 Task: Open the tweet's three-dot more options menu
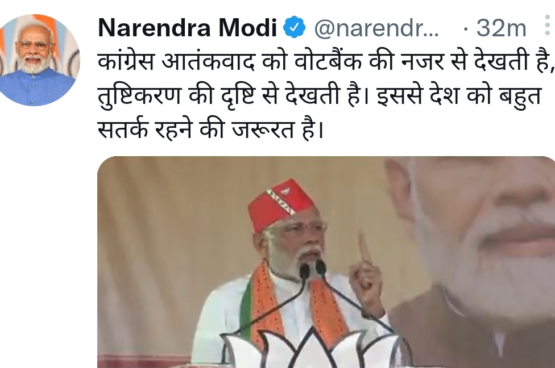[548, 26]
